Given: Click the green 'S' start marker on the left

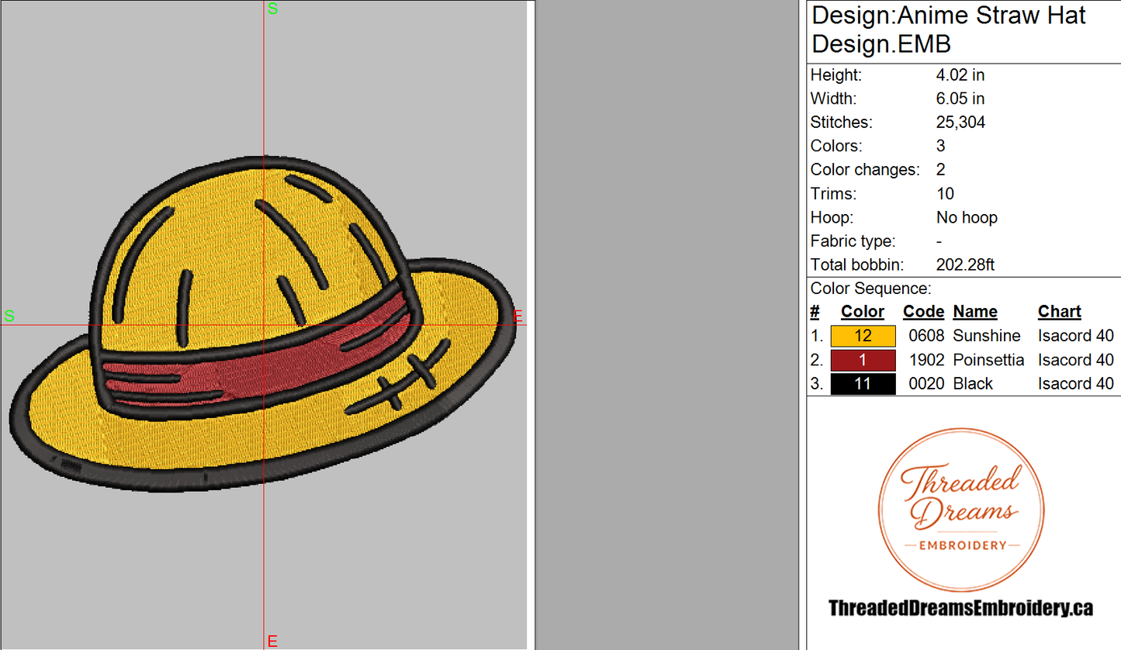Looking at the screenshot, I should tap(9, 316).
